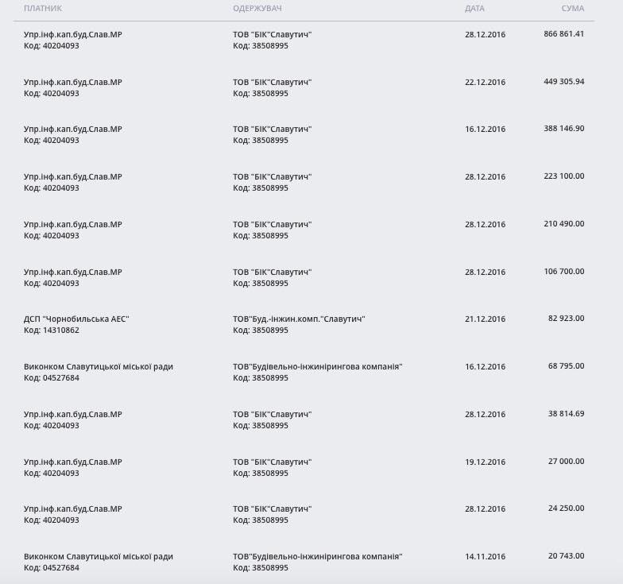The height and width of the screenshot is (584, 623).
Task: Click the date 19.12.2016
Action: point(485,462)
